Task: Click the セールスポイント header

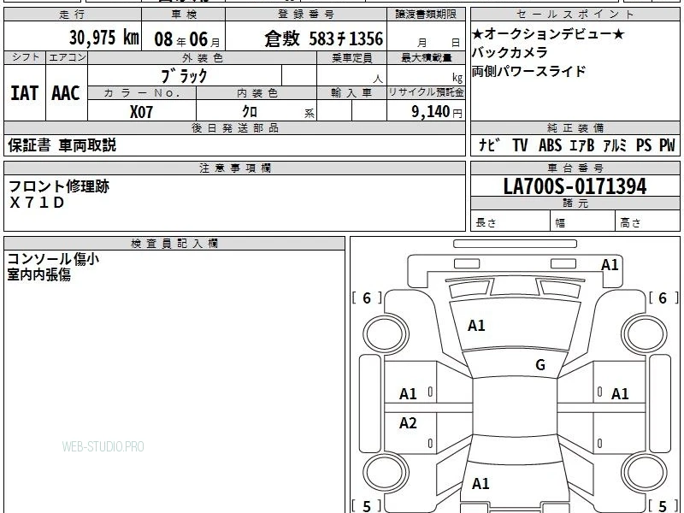Action: click(575, 15)
